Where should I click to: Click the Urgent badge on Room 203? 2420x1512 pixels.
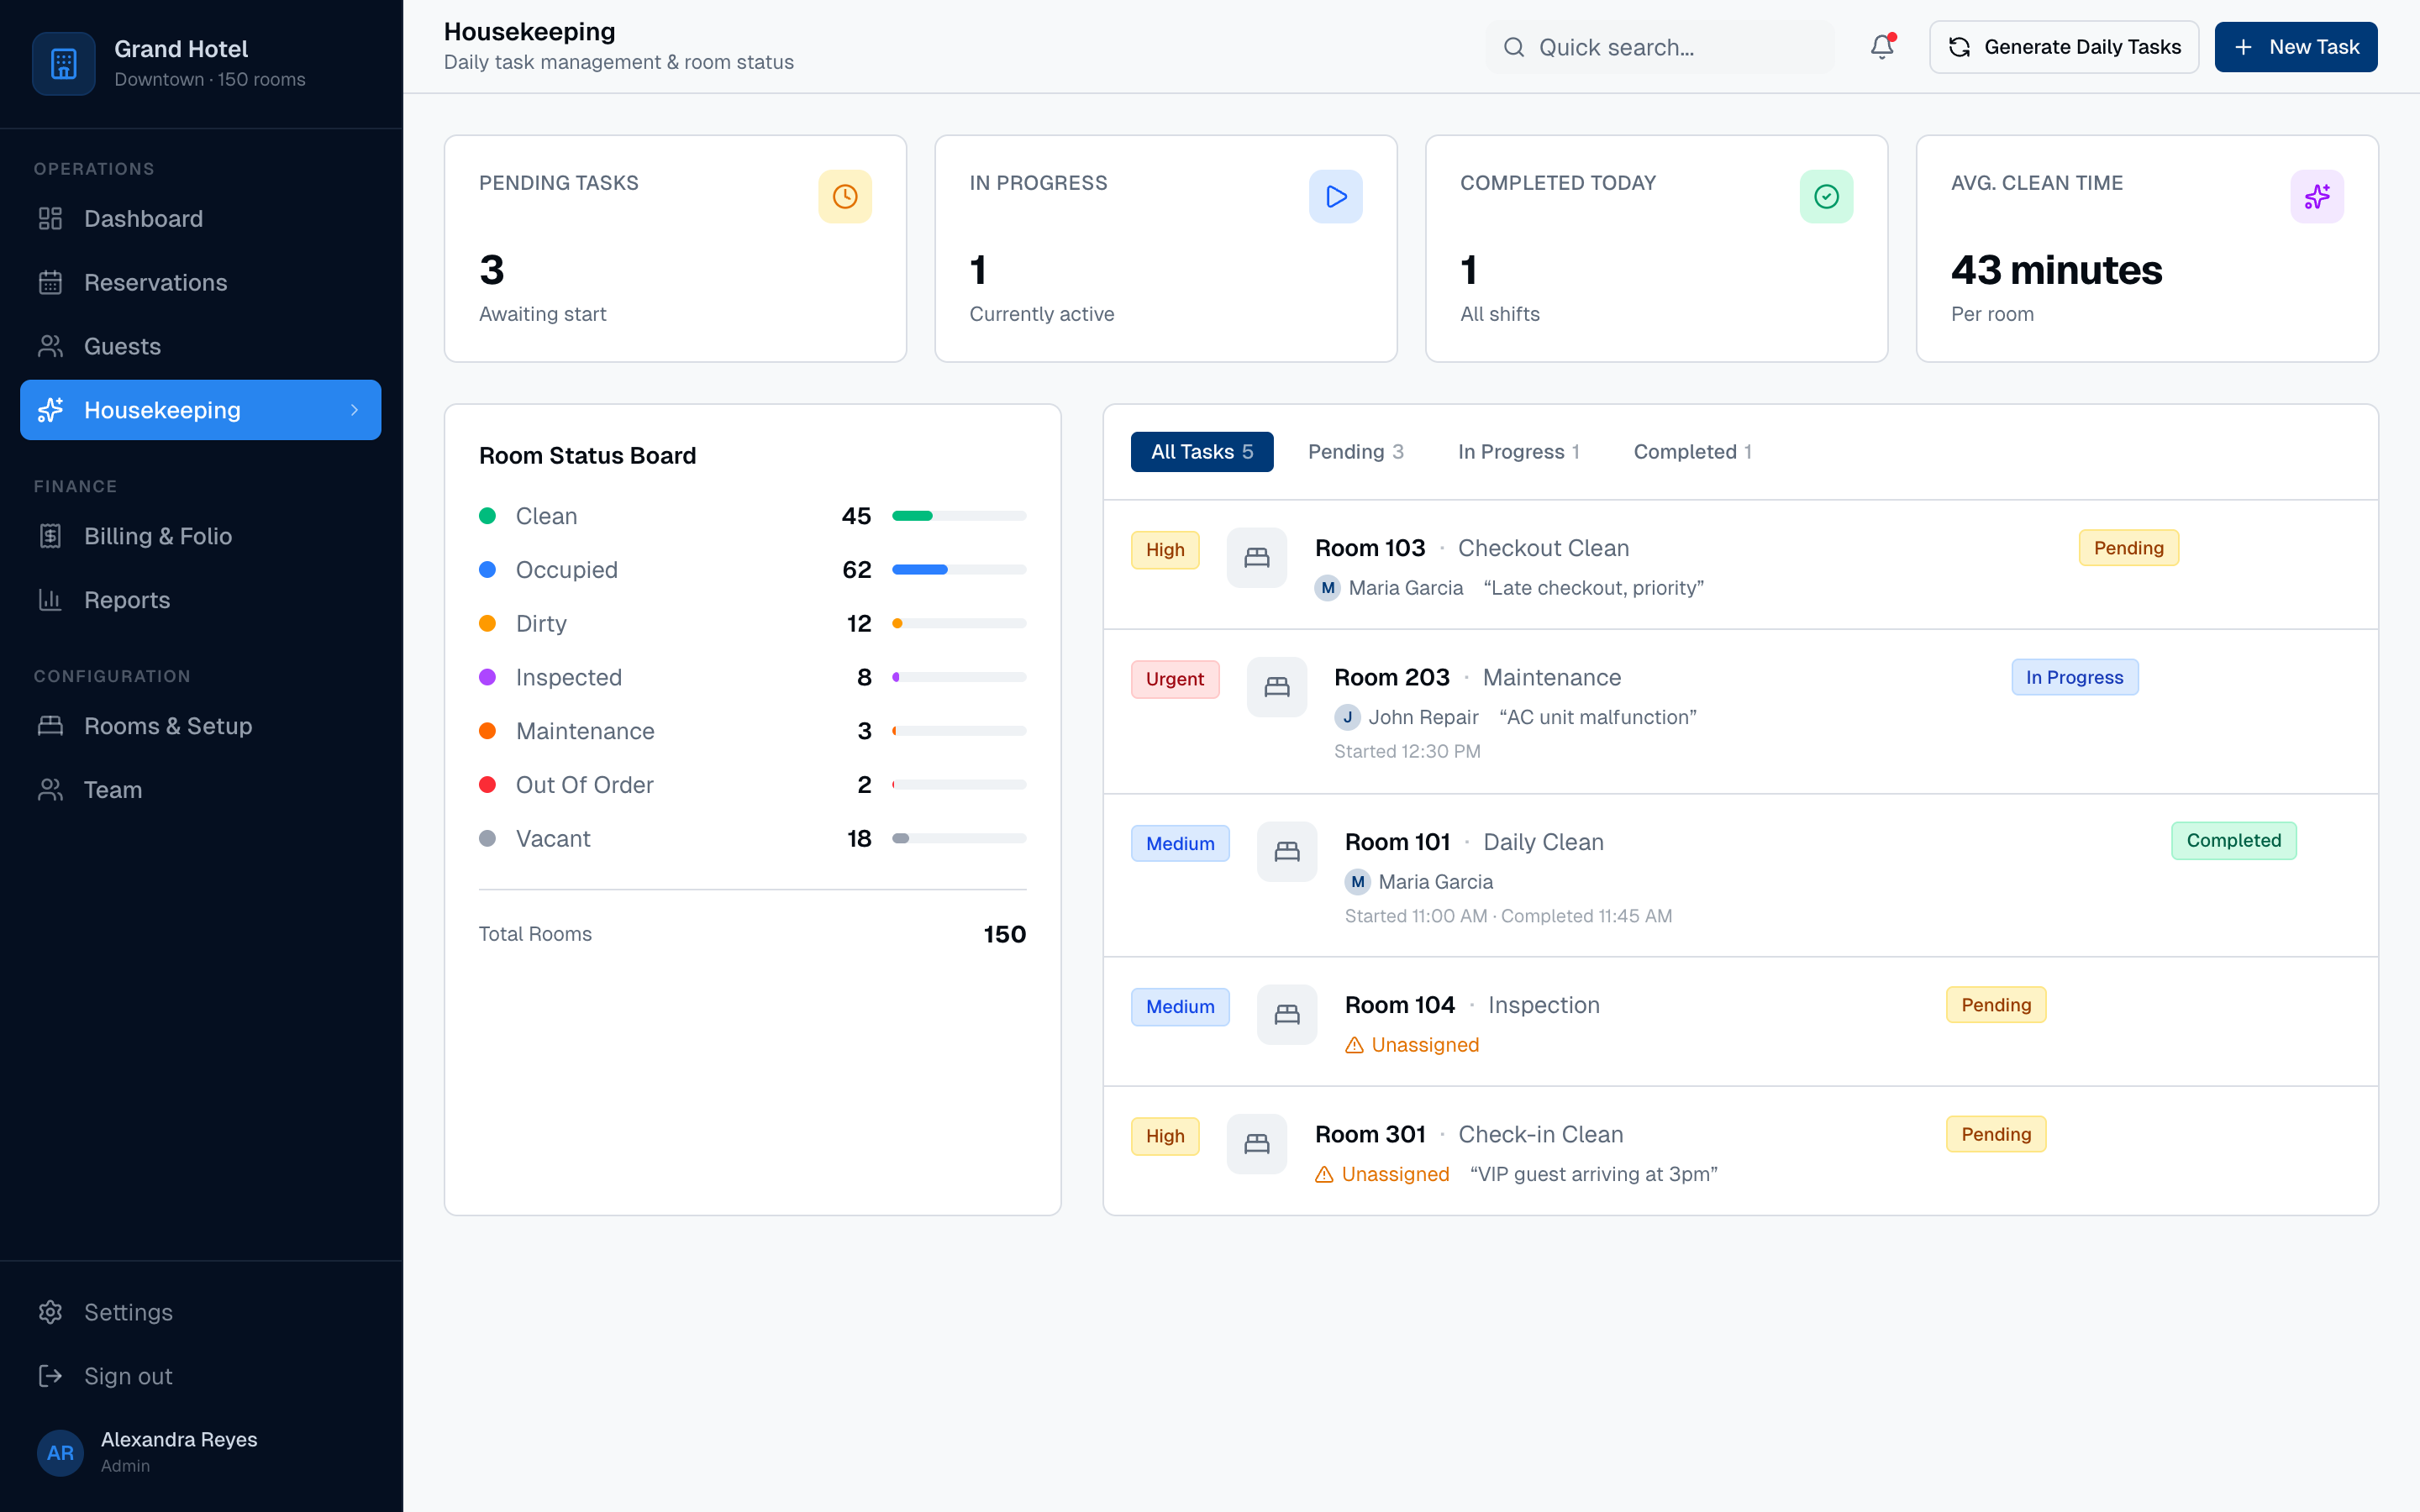point(1175,679)
